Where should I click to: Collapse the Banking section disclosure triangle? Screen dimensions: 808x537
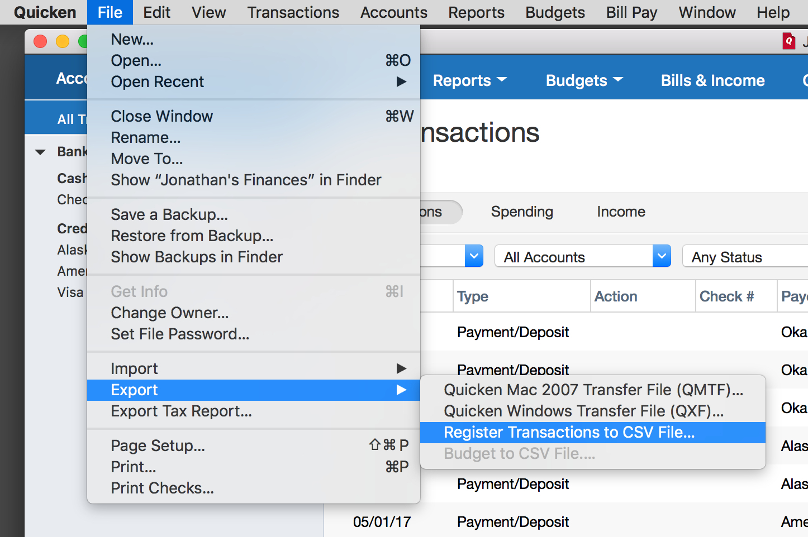click(x=40, y=152)
